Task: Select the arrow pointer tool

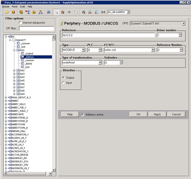Action: click(x=56, y=12)
